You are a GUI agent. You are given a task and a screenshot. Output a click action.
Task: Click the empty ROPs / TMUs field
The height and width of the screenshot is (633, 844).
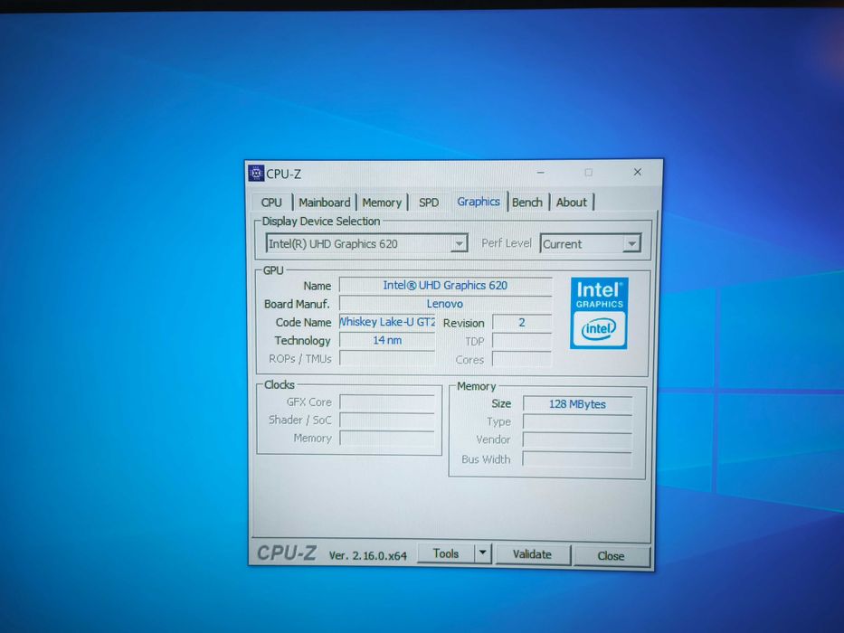[387, 358]
